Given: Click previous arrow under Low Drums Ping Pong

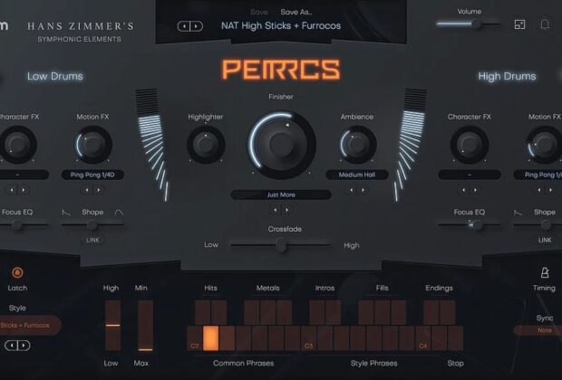Looking at the screenshot, I should (x=87, y=190).
